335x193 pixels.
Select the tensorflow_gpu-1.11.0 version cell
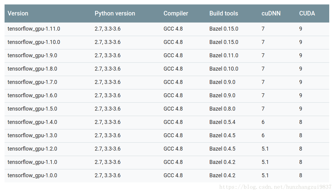point(34,29)
